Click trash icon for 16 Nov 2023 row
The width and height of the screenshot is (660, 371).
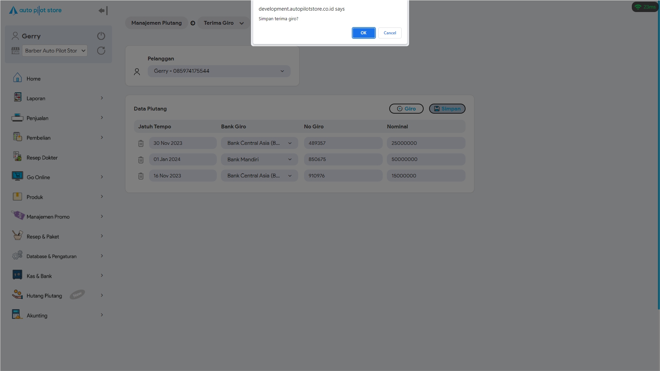[141, 176]
